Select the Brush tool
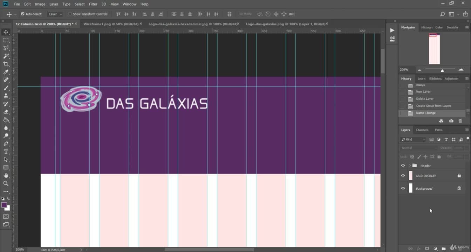Screen dimensions: 471x252 (6, 88)
